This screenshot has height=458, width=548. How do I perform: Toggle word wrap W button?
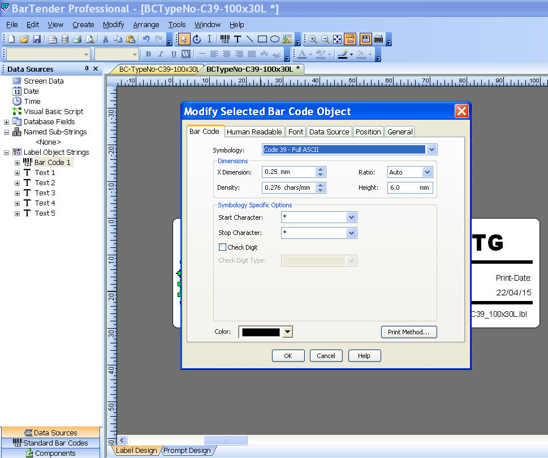point(185,54)
